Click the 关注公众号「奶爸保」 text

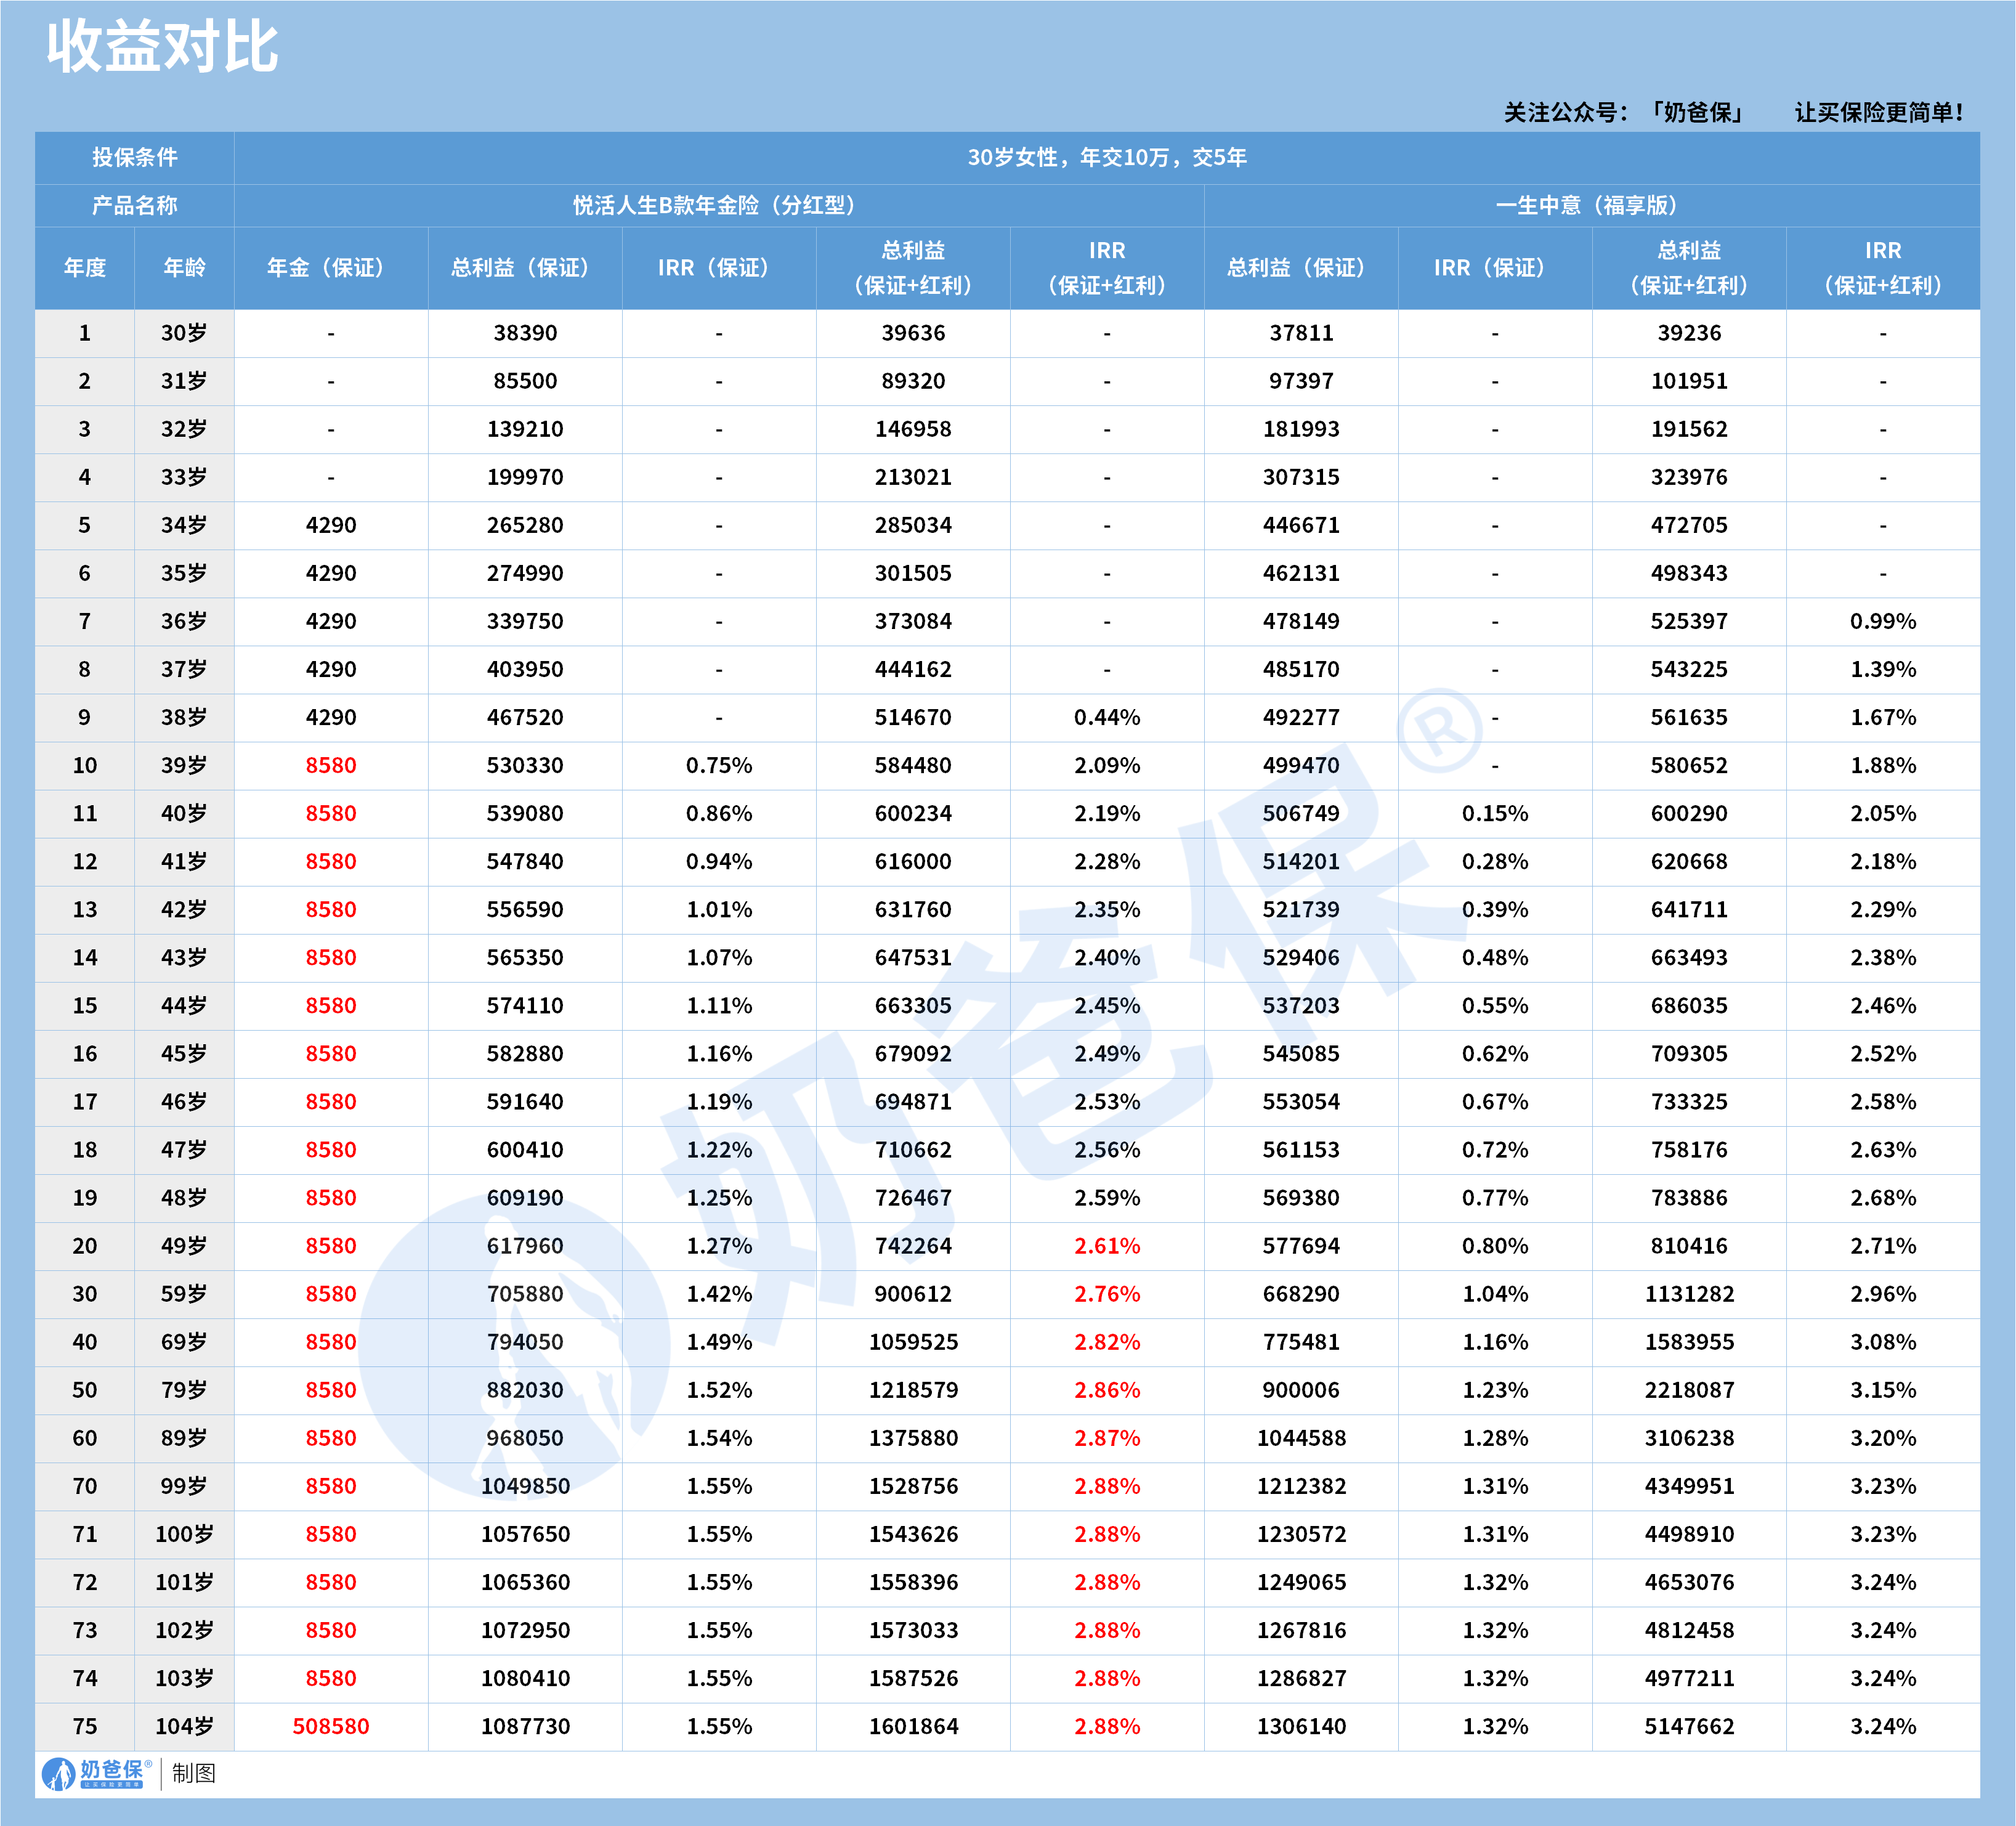coord(1624,112)
